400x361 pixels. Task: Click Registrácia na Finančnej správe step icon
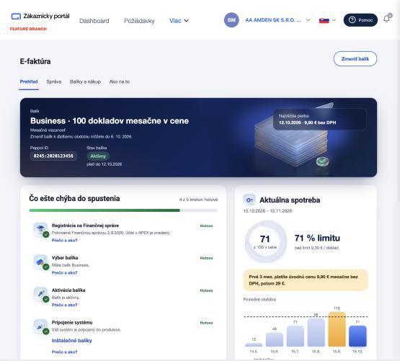click(x=41, y=229)
